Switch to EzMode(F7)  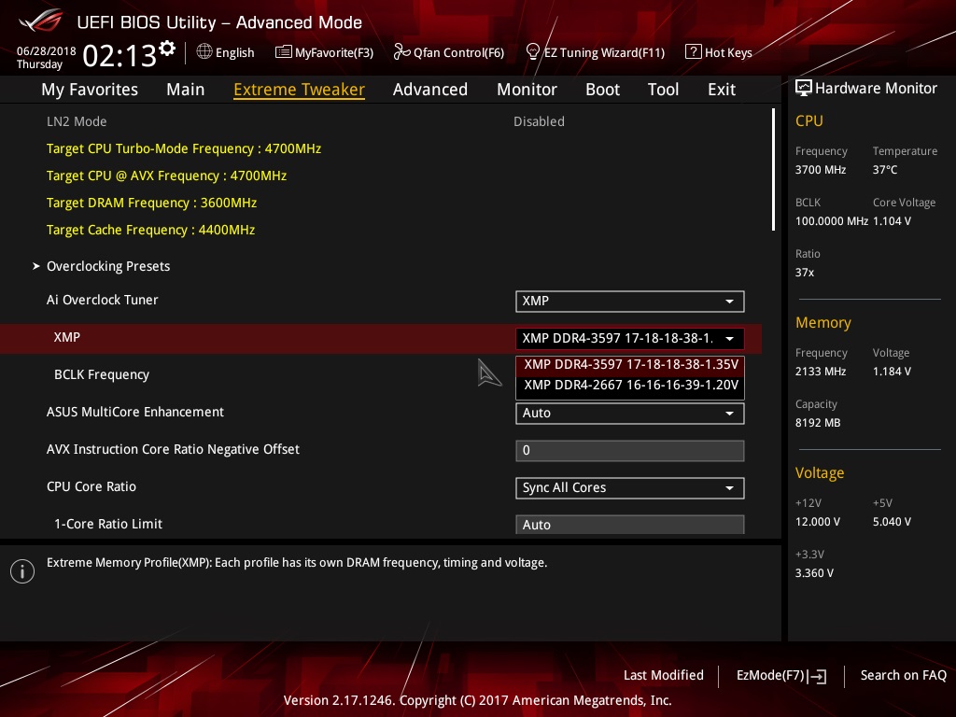point(781,676)
